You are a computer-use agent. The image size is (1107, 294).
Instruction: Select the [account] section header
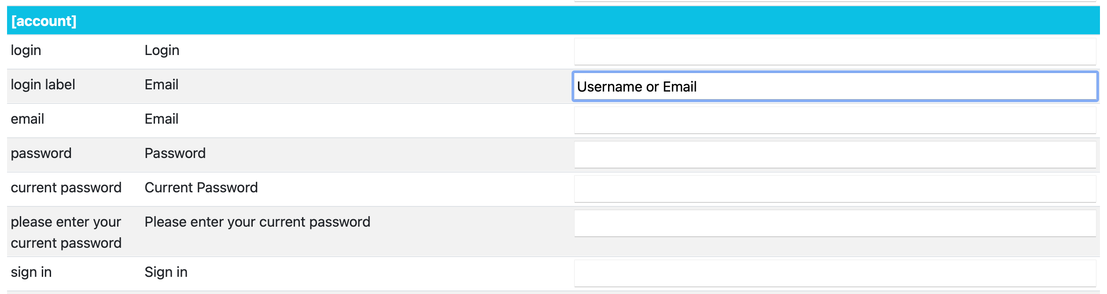[44, 20]
